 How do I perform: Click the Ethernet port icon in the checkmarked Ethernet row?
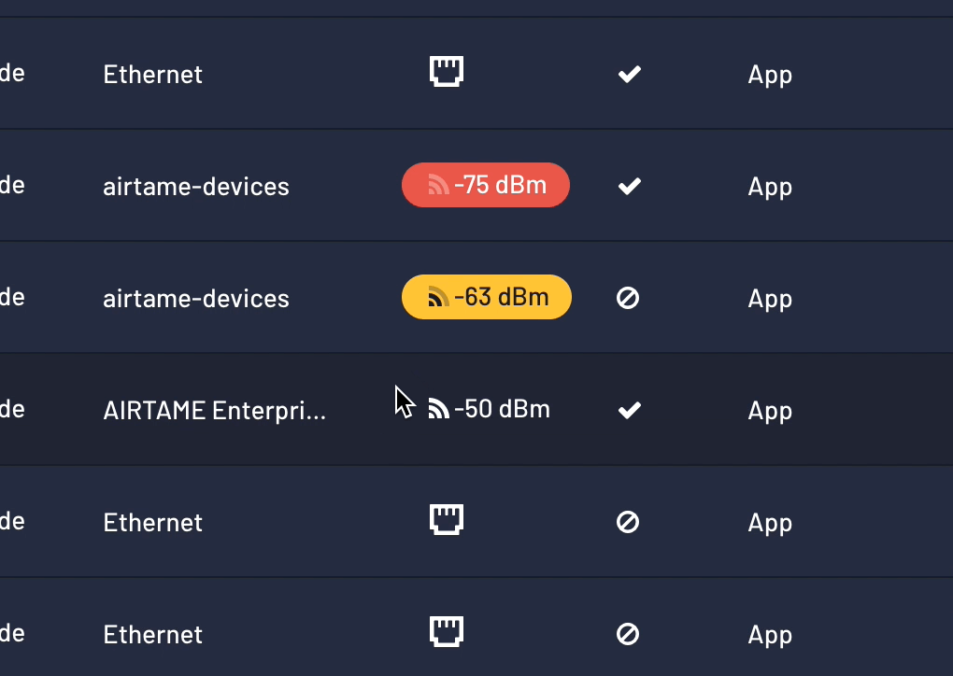click(447, 72)
